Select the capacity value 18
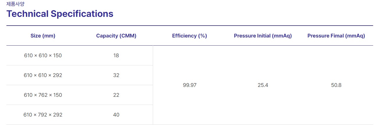 click(x=116, y=56)
